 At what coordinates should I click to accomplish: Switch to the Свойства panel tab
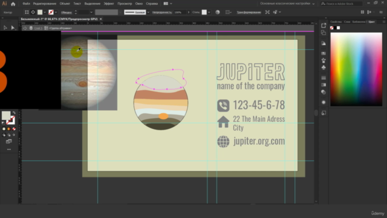pos(336,22)
